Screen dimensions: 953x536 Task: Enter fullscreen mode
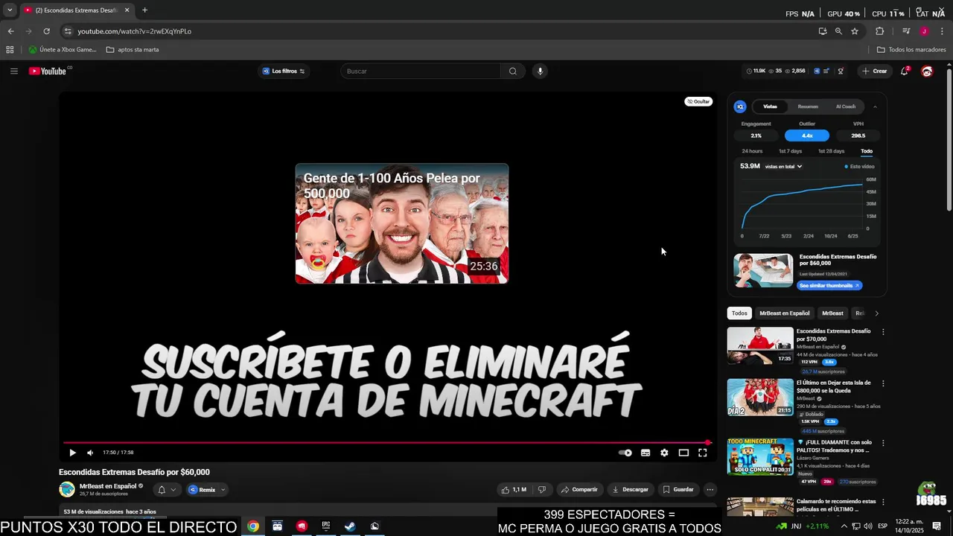tap(702, 453)
